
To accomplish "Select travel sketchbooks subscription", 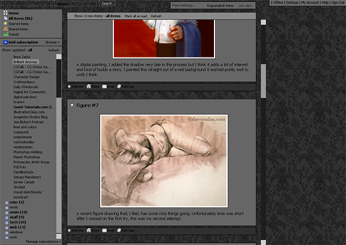I will tap(28, 192).
